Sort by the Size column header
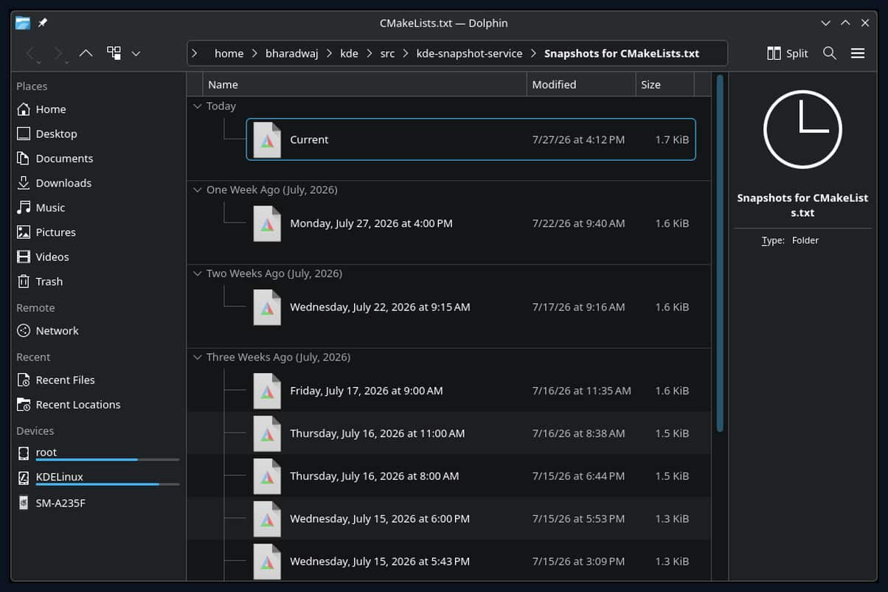Image resolution: width=888 pixels, height=592 pixels. point(665,85)
